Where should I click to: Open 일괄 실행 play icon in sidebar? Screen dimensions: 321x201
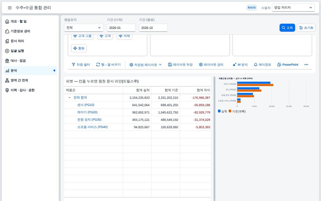(x=7, y=51)
